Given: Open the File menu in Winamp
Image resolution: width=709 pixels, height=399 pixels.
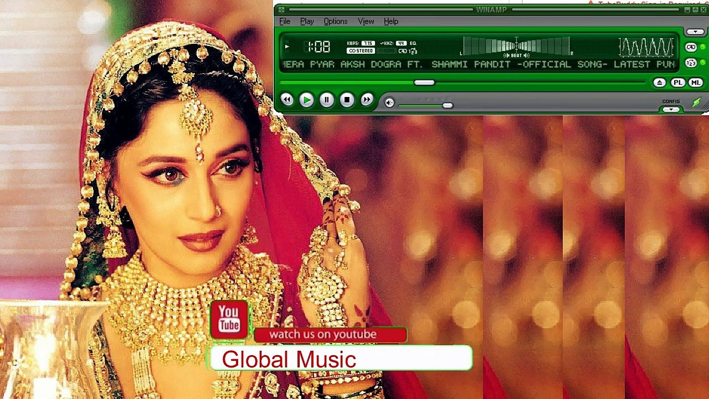Looking at the screenshot, I should click(285, 21).
